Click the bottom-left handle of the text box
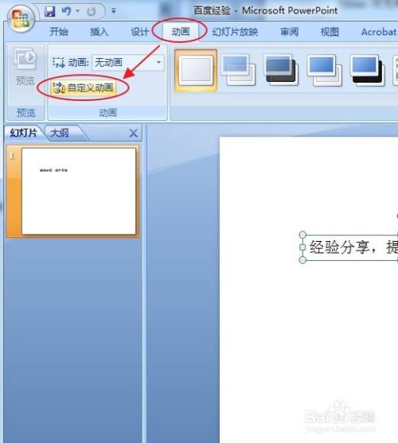The width and height of the screenshot is (398, 443). [x=302, y=259]
